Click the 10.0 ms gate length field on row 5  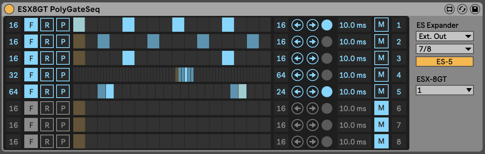coord(353,92)
